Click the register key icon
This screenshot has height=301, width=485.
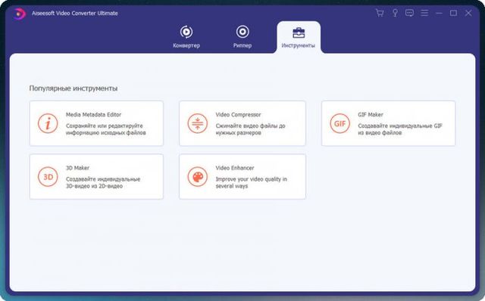pos(395,13)
